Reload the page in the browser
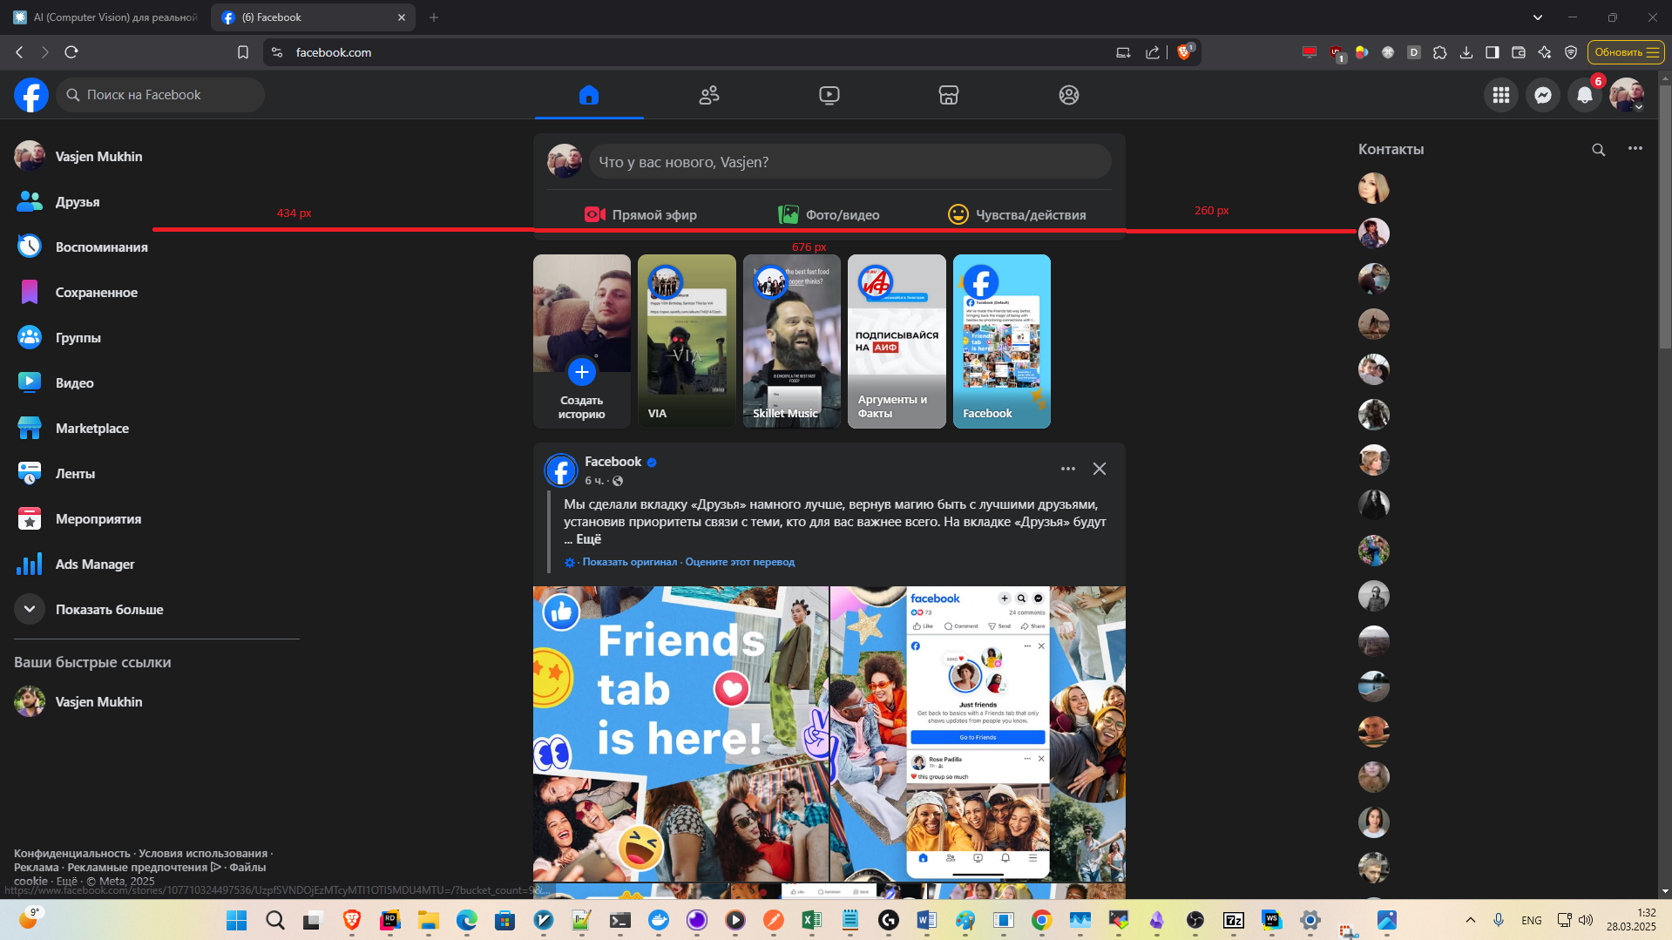 pos(71,52)
